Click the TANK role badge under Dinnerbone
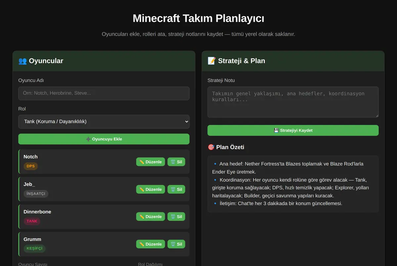This screenshot has width=397, height=266. coord(32,221)
